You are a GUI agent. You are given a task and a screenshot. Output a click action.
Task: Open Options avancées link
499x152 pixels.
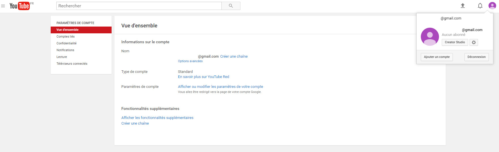pyautogui.click(x=190, y=61)
